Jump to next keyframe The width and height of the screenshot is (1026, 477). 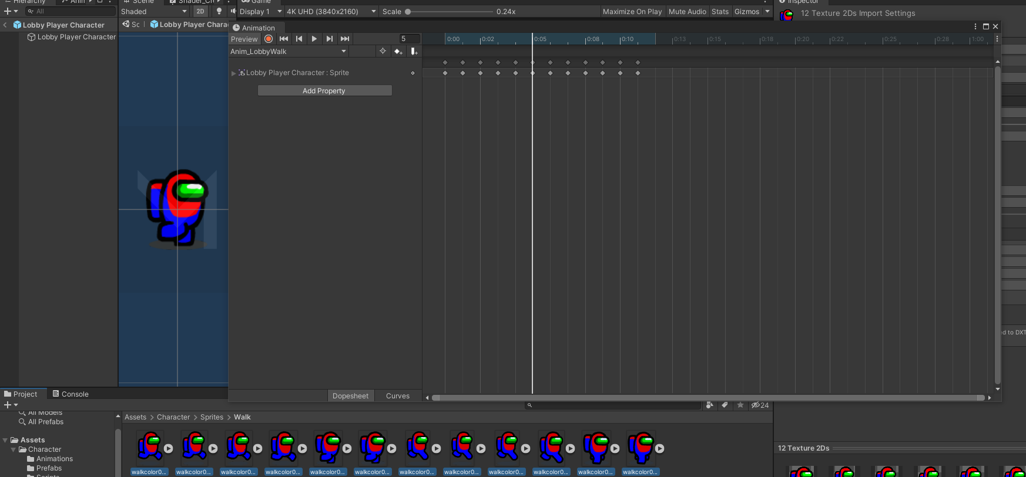330,39
